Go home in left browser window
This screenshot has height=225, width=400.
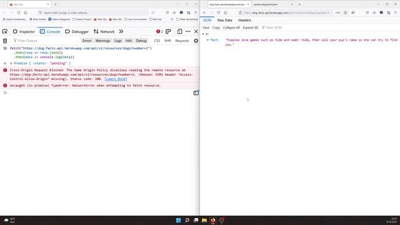point(26,12)
